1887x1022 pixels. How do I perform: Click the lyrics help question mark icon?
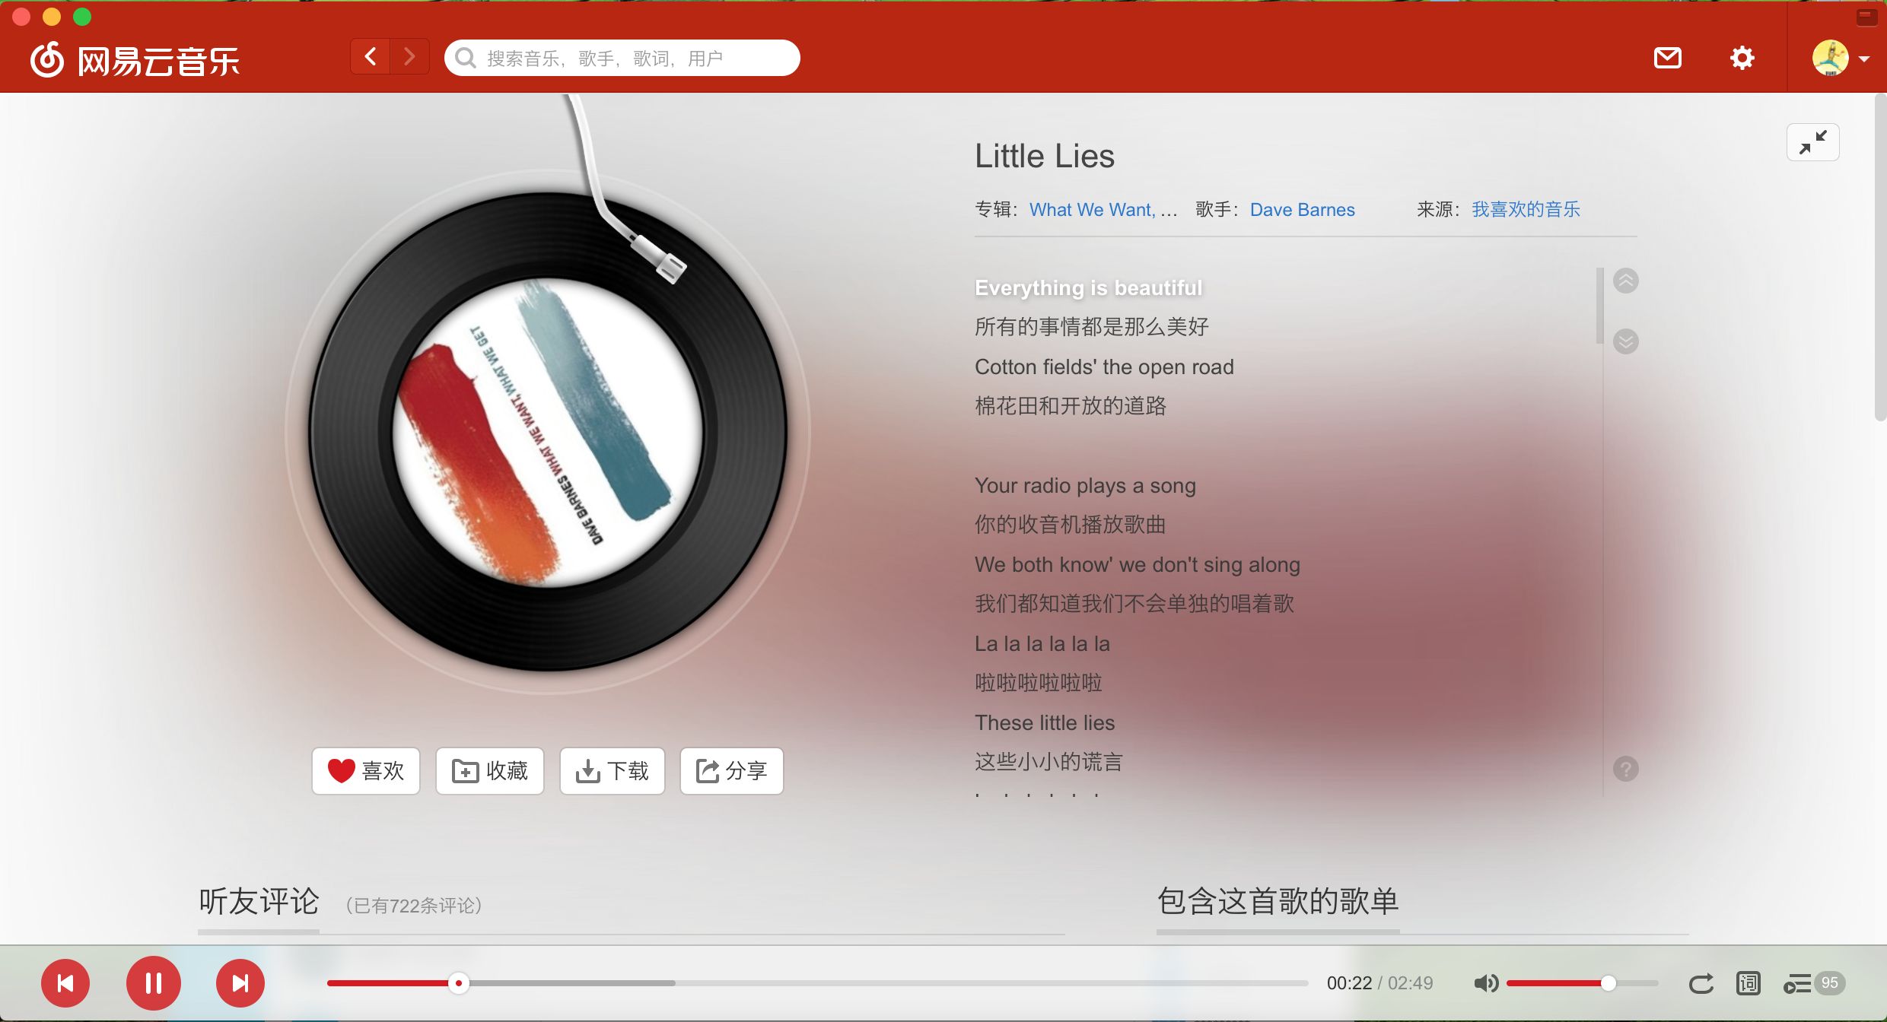(1626, 769)
